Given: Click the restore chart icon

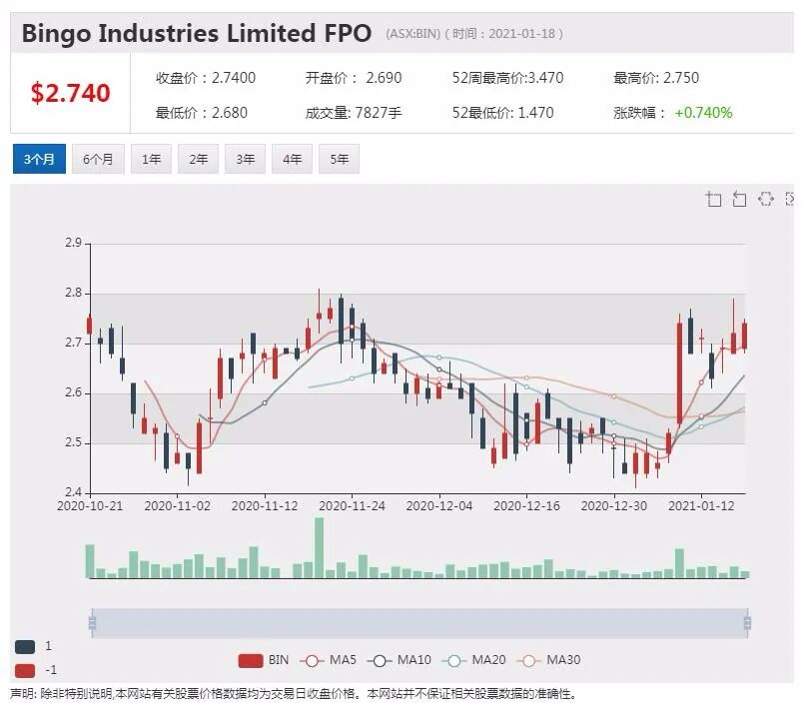Looking at the screenshot, I should click(765, 199).
